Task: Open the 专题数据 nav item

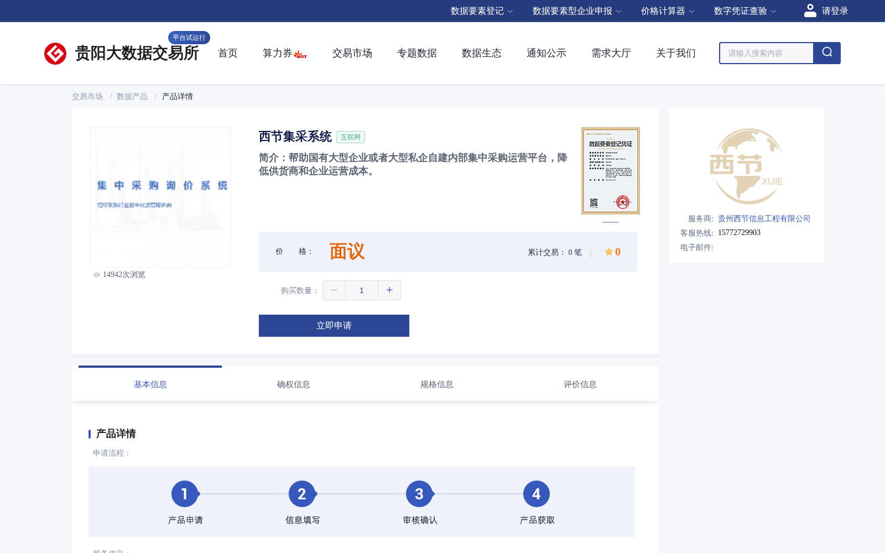Action: [x=417, y=53]
